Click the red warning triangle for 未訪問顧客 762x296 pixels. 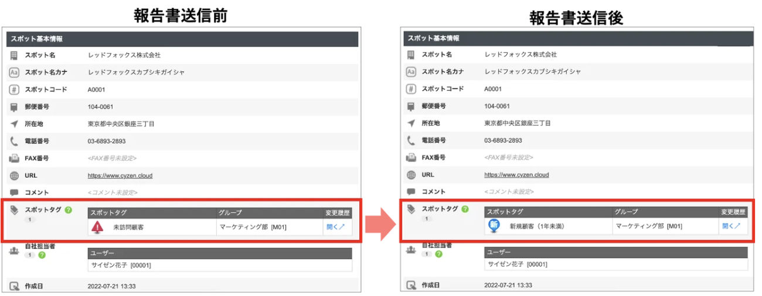coord(97,227)
